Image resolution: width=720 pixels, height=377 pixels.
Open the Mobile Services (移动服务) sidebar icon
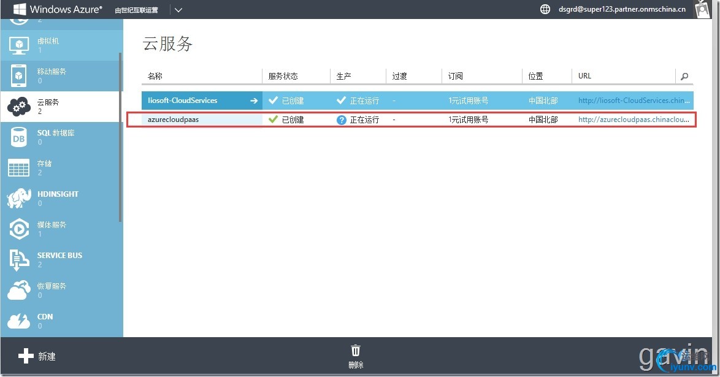[x=19, y=76]
